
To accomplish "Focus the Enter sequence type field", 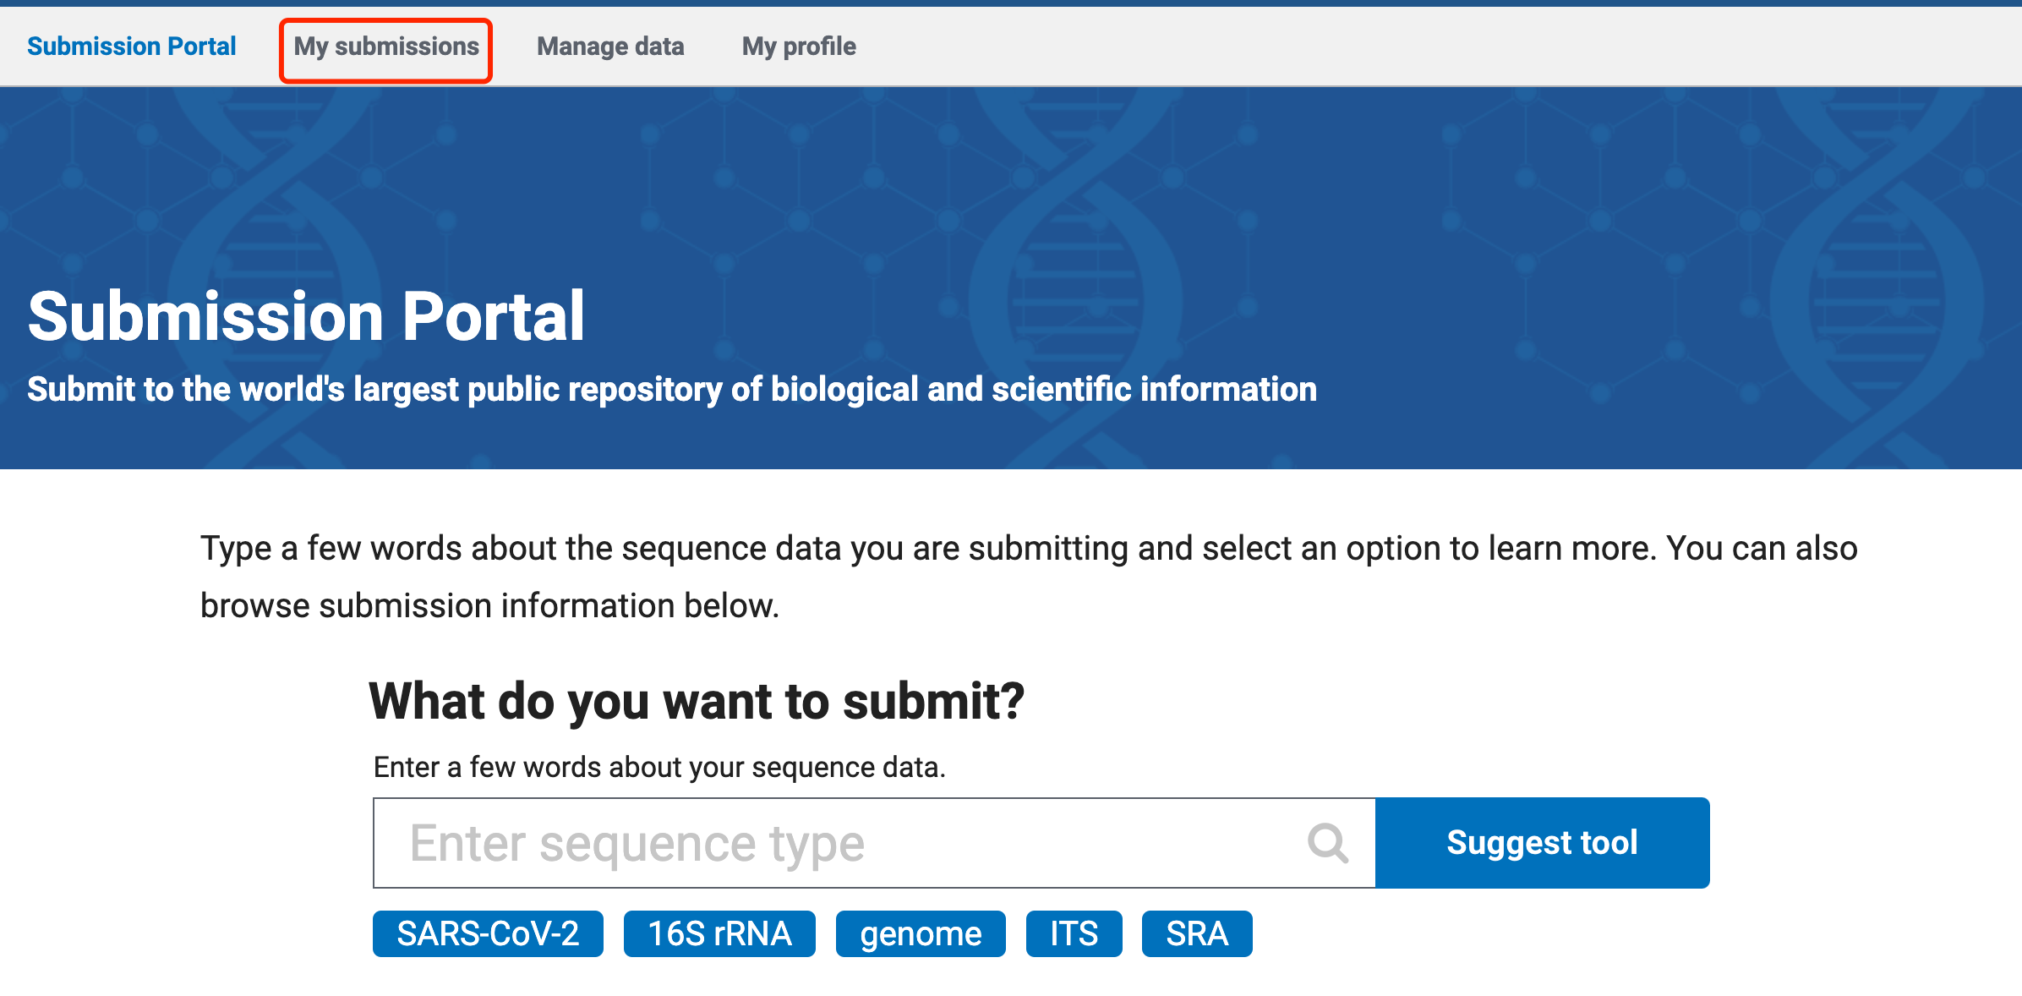I will [837, 843].
